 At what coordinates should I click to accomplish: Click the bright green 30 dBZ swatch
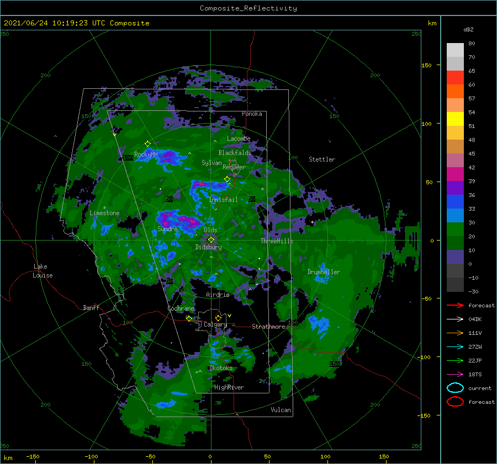coord(455,230)
